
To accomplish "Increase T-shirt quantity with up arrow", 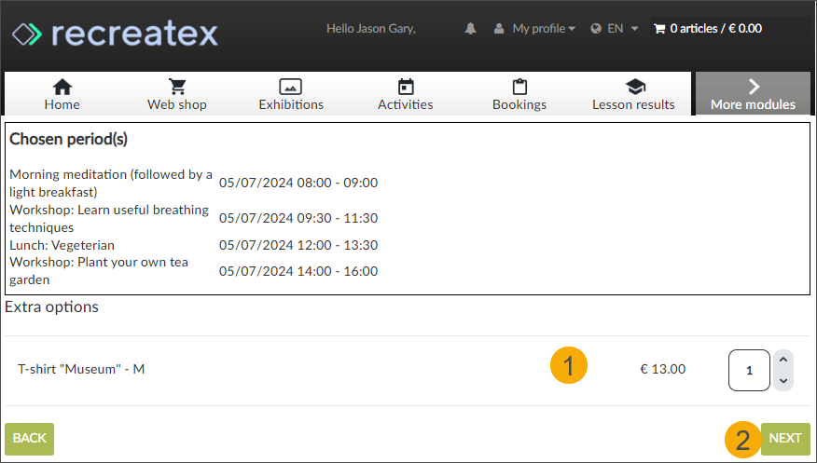I will tap(783, 360).
